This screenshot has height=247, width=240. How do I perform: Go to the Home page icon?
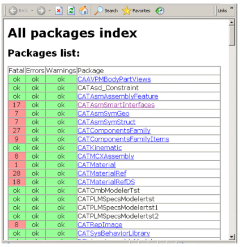(83, 11)
